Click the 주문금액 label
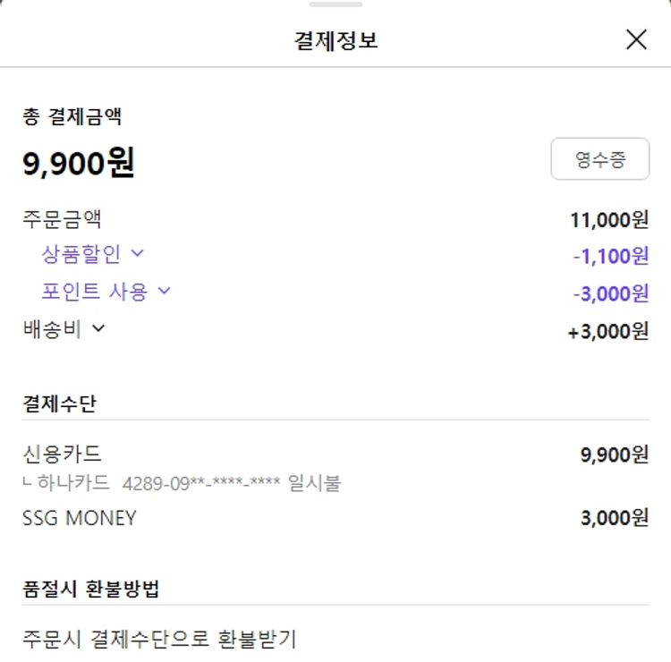The image size is (671, 662). (x=62, y=218)
